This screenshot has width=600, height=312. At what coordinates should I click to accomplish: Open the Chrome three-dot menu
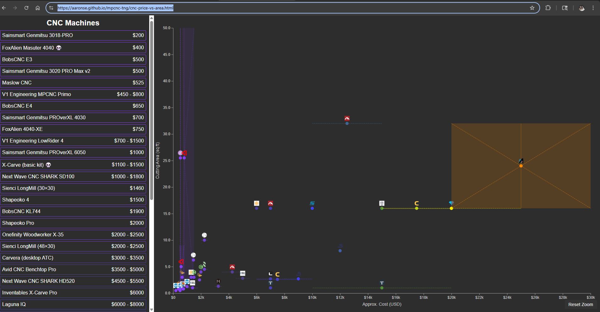pos(593,8)
